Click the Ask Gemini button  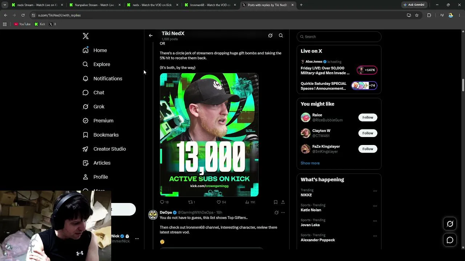click(x=414, y=5)
